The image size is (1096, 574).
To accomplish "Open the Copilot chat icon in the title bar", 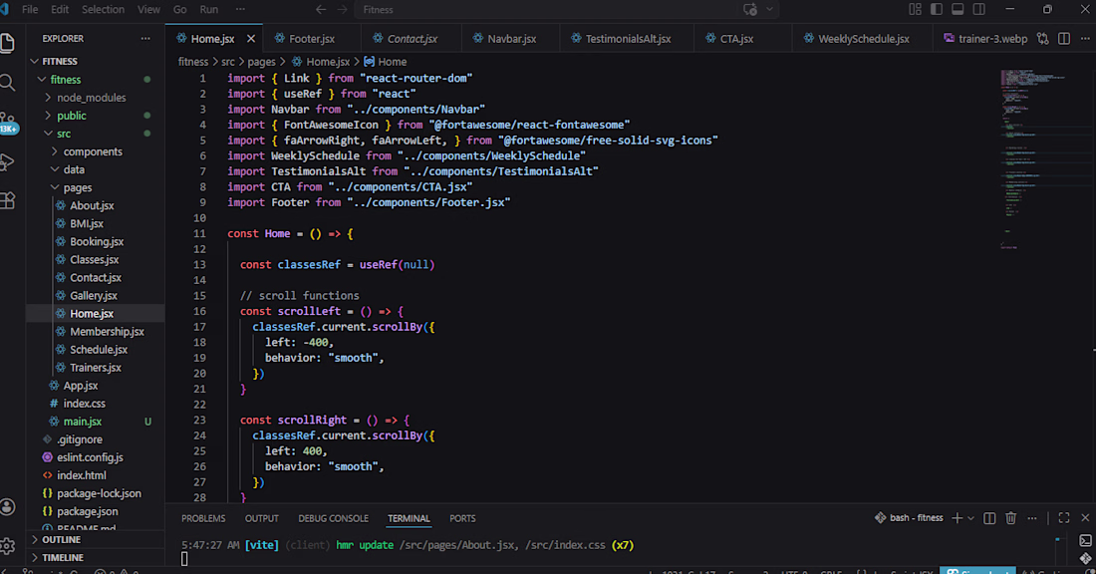I will [750, 10].
